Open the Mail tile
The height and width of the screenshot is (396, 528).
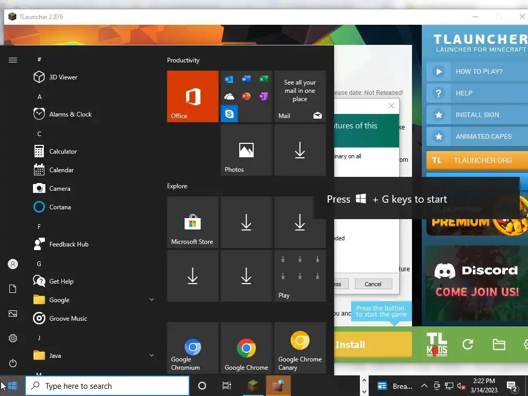pyautogui.click(x=300, y=96)
